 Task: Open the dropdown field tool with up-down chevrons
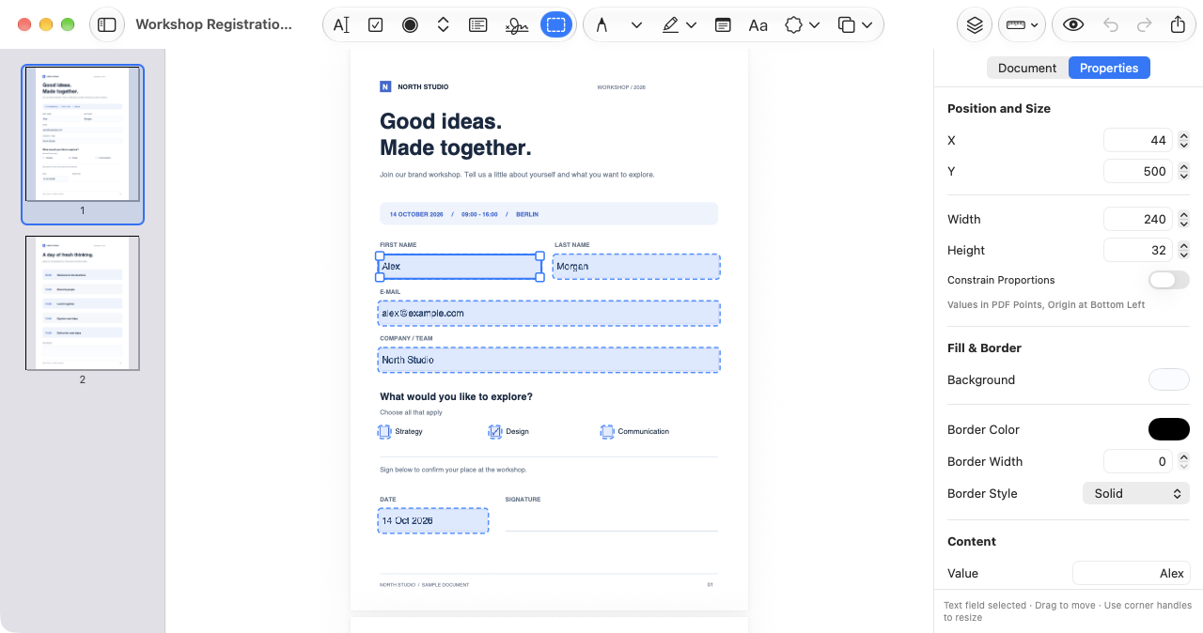[444, 25]
